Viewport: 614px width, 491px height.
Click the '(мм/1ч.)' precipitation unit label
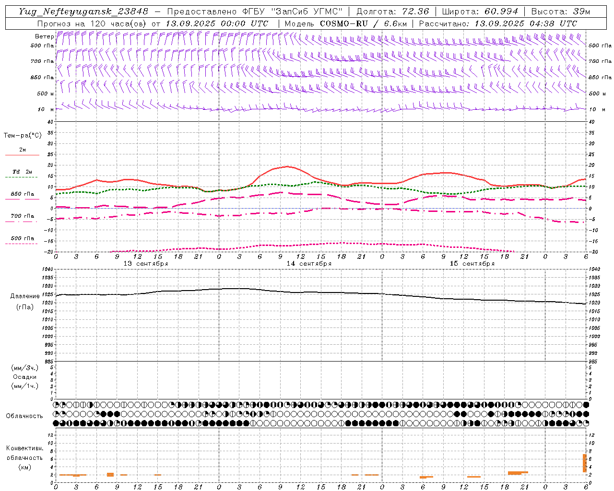tap(25, 386)
